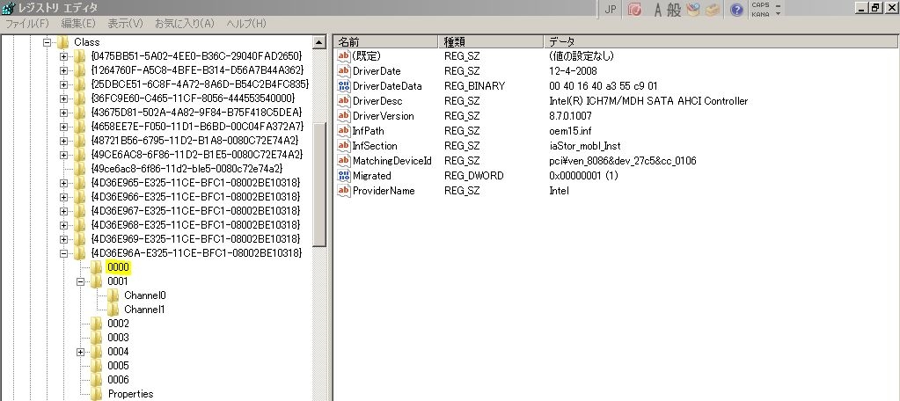900x401 pixels.
Task: Click the data 'pci¥ven_8086&dev_27c5&cc_0106'
Action: (623, 161)
